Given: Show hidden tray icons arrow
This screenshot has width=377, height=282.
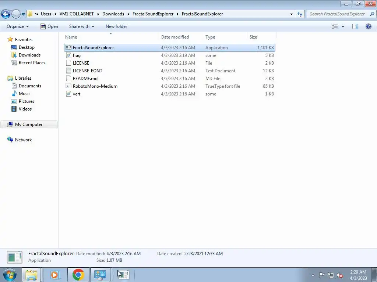Looking at the screenshot, I should click(313, 275).
